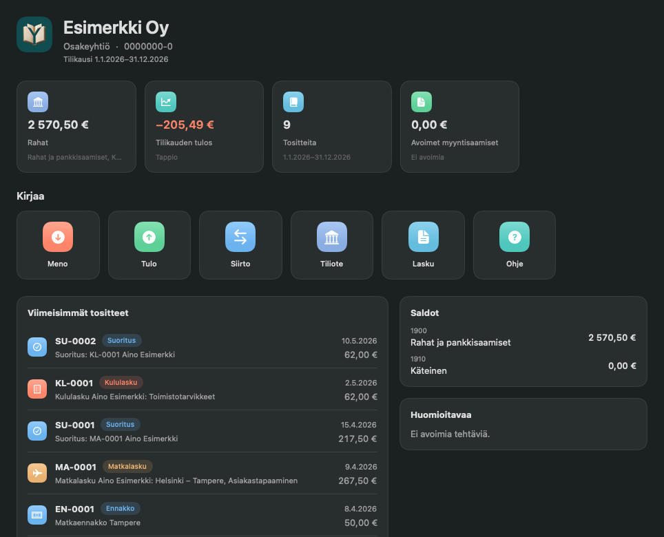Open the Tositteita count of 9
The width and height of the screenshot is (664, 537).
287,125
